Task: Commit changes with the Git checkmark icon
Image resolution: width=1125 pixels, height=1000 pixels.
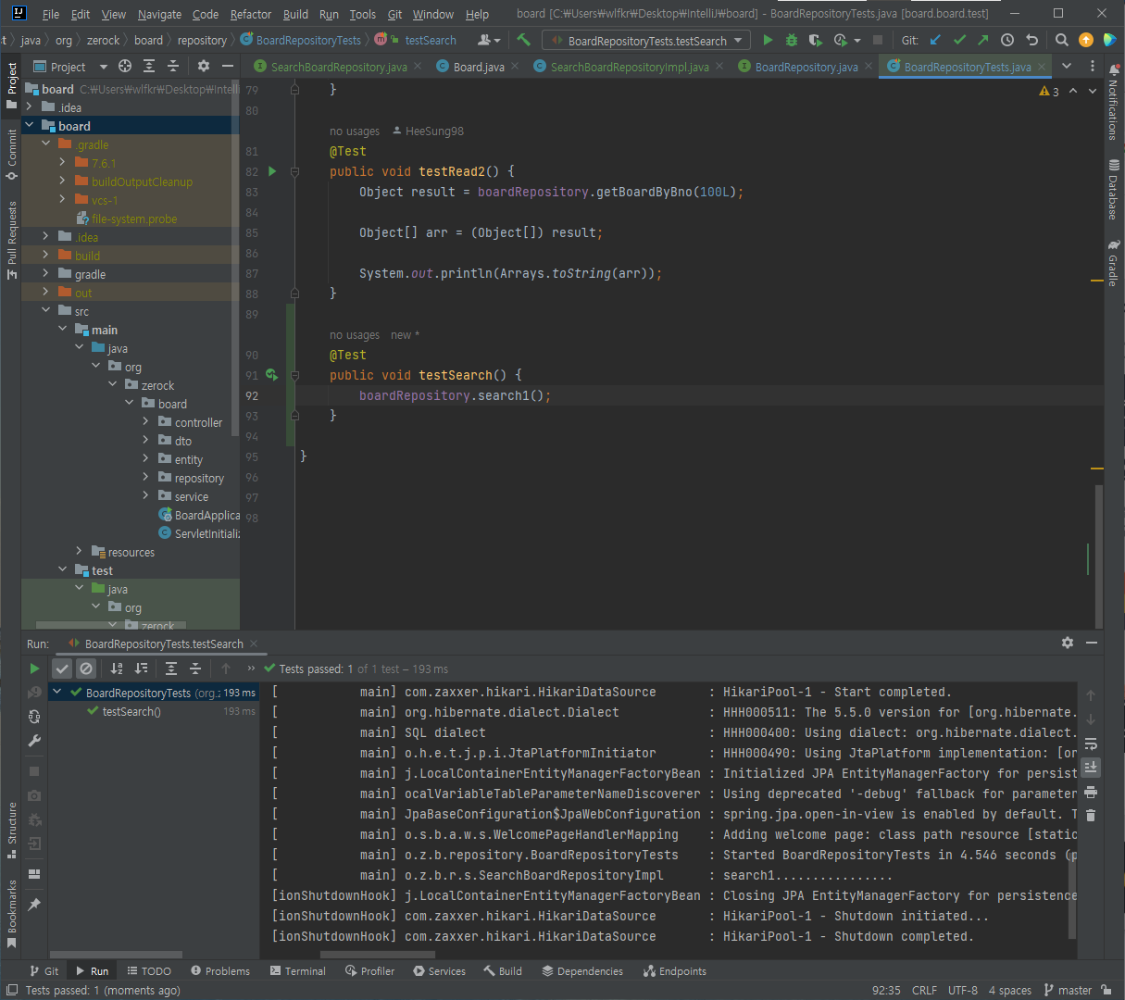Action: point(959,40)
